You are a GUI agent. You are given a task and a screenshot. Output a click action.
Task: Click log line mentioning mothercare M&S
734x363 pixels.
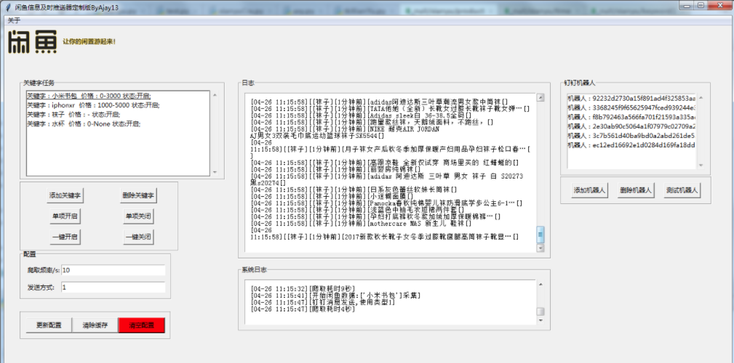click(361, 224)
